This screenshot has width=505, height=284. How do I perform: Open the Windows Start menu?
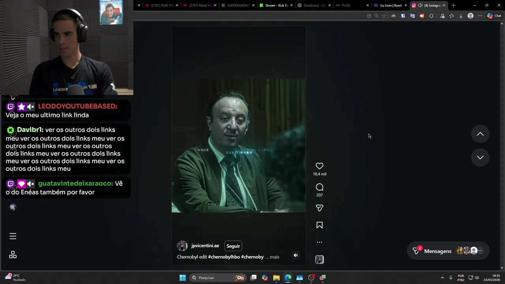(x=183, y=278)
